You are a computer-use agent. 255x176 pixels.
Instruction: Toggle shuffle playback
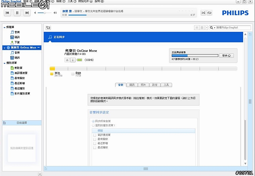click(203, 13)
